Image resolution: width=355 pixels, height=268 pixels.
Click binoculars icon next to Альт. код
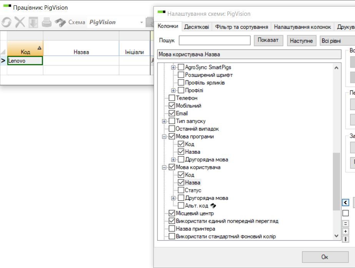pos(213,206)
